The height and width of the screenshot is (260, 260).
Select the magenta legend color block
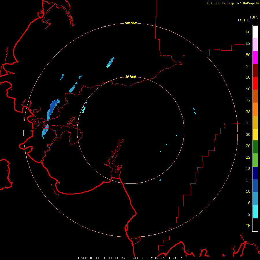click(x=255, y=57)
